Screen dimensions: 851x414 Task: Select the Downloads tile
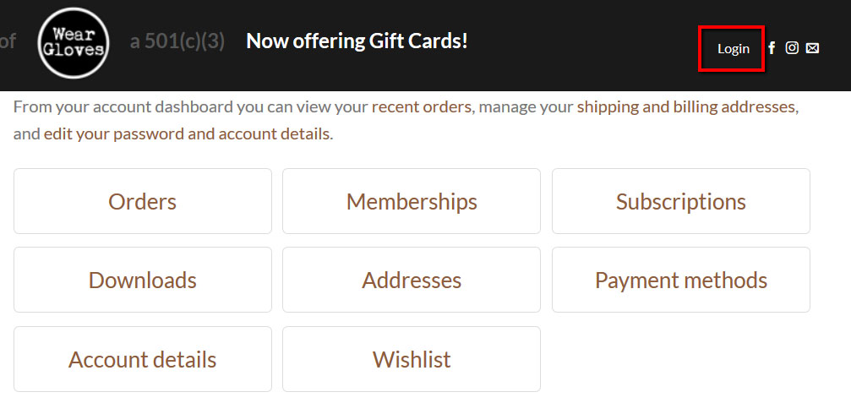pyautogui.click(x=143, y=280)
